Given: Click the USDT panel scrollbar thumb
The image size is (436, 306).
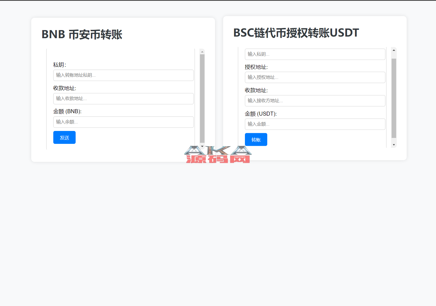Looking at the screenshot, I should click(394, 98).
